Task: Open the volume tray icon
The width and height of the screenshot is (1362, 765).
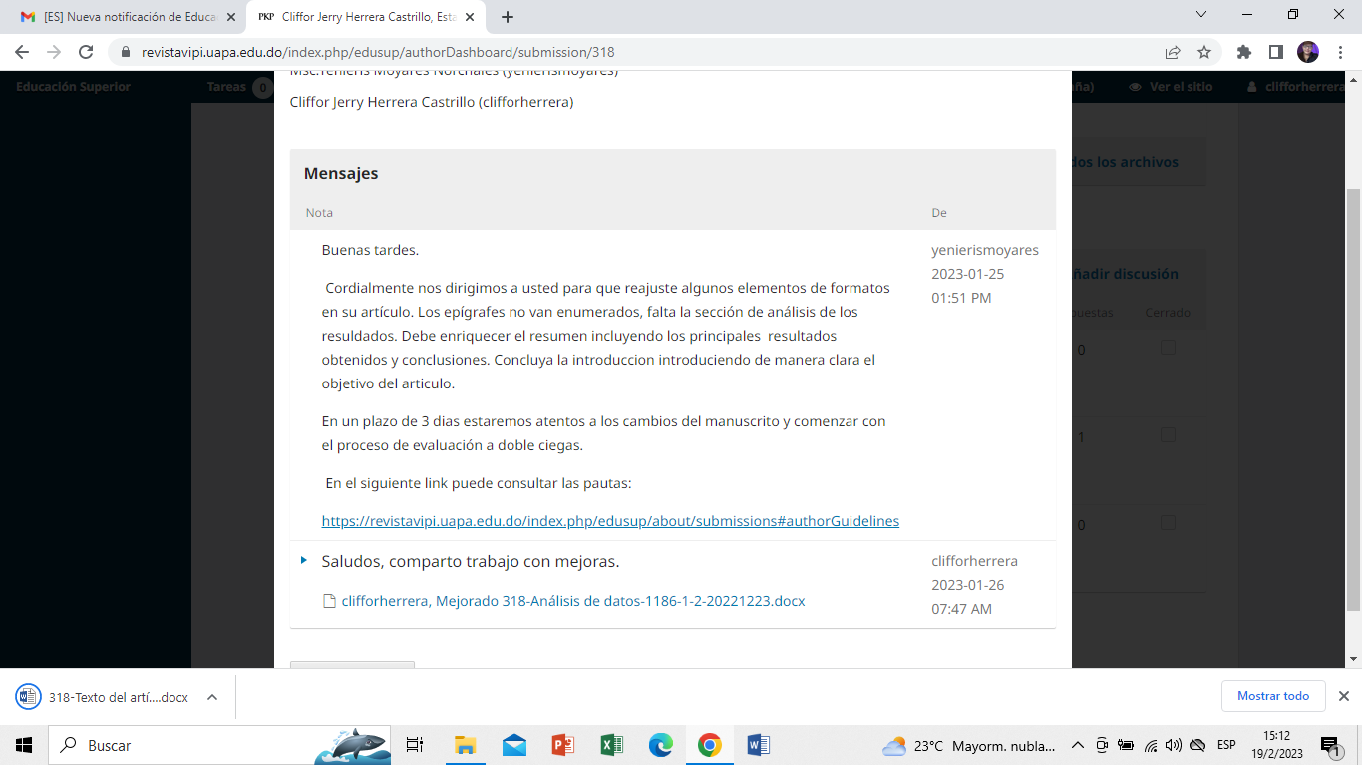Action: (1175, 745)
